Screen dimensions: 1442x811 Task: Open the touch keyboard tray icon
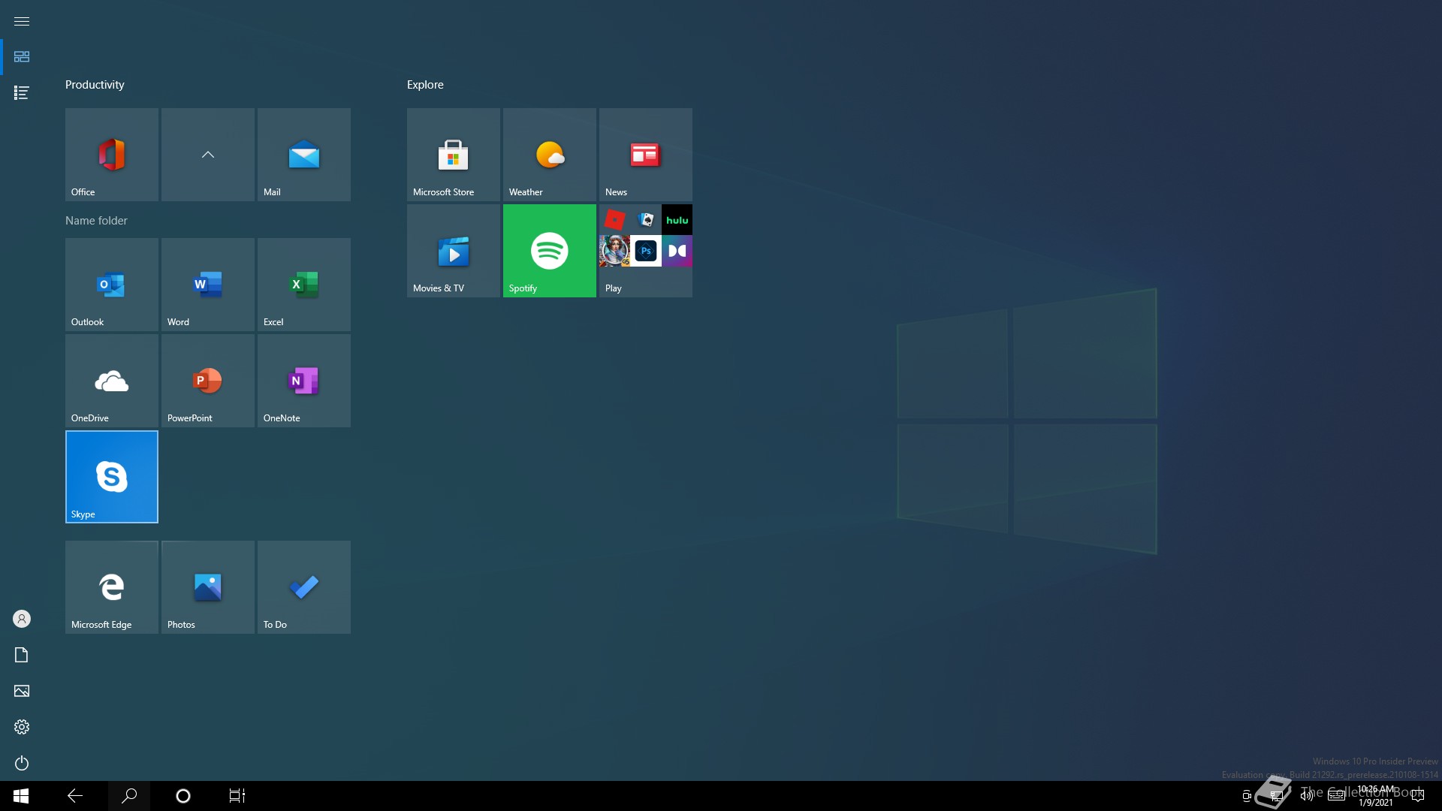[1337, 796]
